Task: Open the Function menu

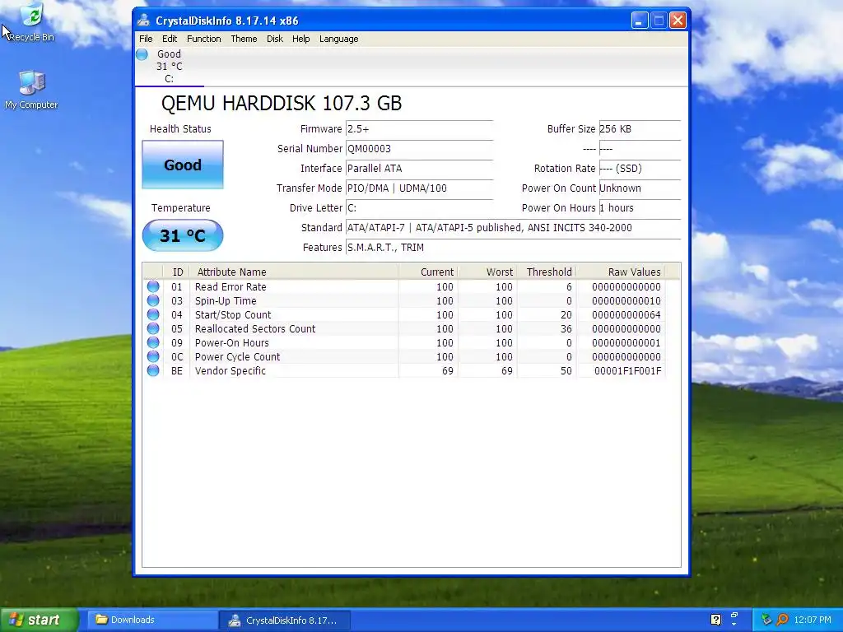Action: [204, 39]
